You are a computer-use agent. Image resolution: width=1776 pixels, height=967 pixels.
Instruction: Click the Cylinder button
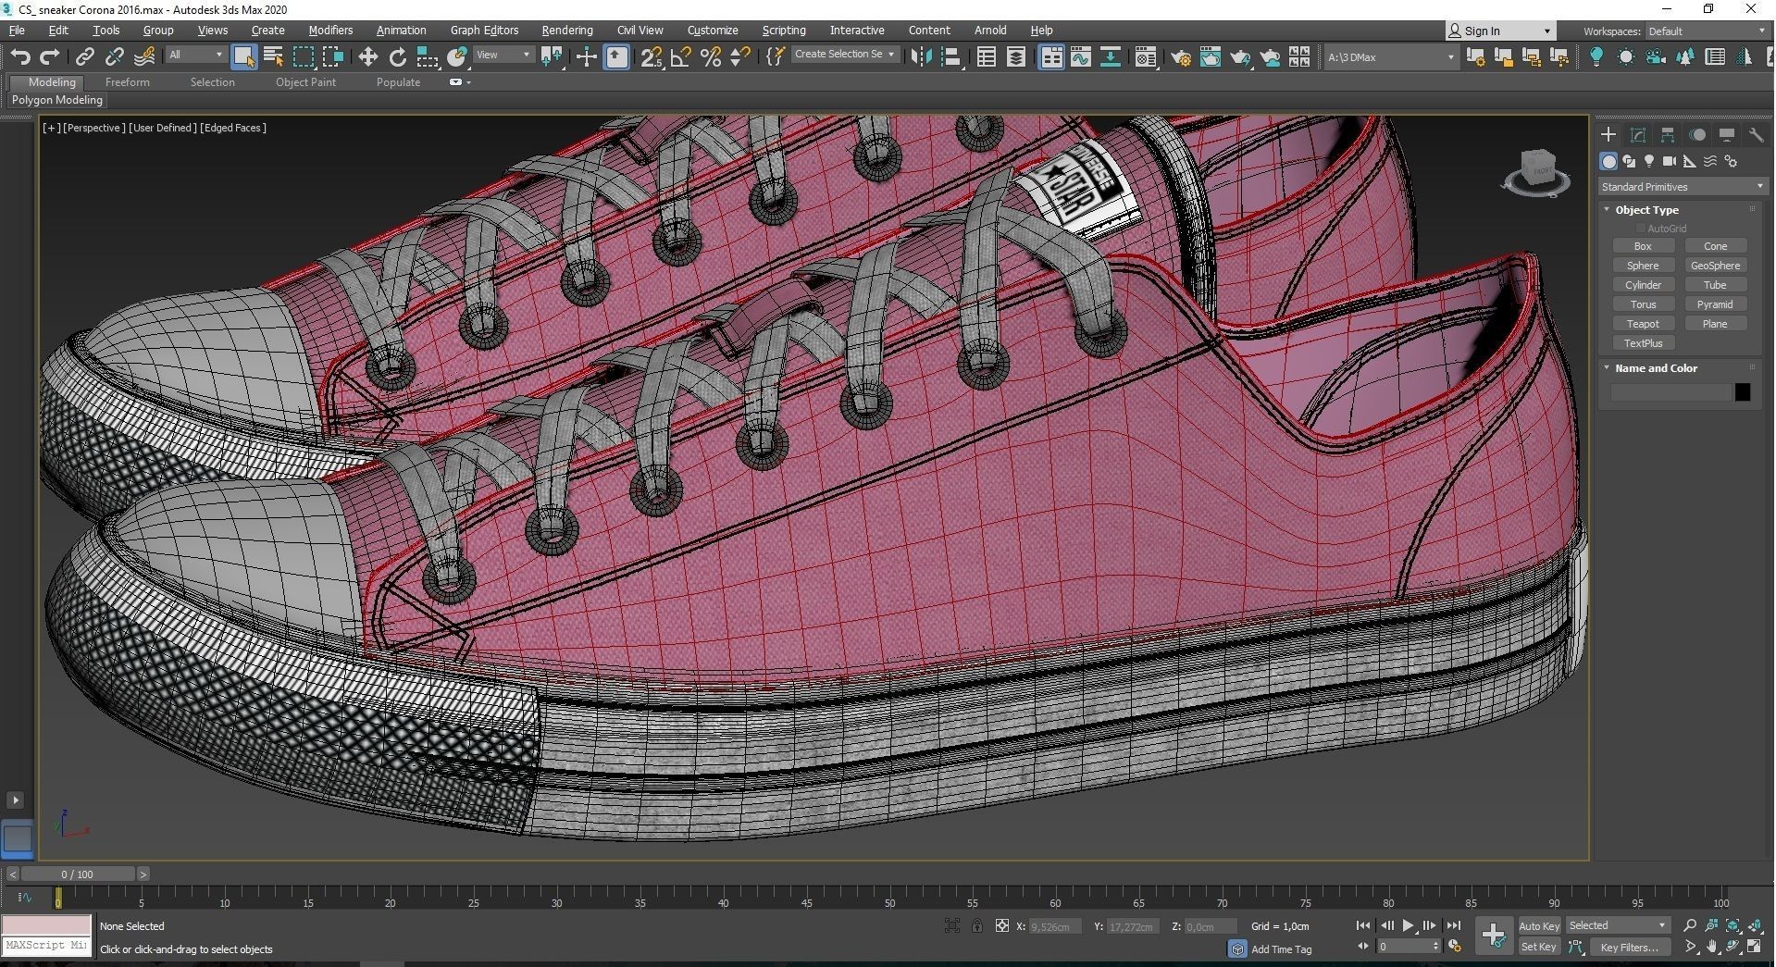pyautogui.click(x=1643, y=285)
